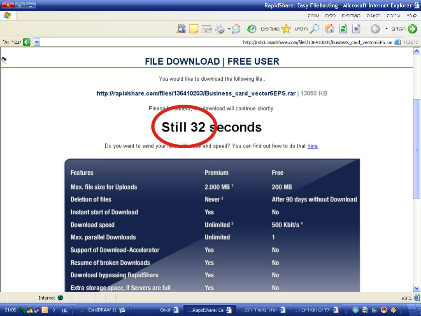Click the '13058 KB' file size text
Image resolution: width=421 pixels, height=316 pixels.
pyautogui.click(x=314, y=94)
